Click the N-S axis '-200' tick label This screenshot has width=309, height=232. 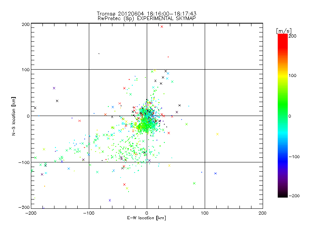(x=24, y=207)
